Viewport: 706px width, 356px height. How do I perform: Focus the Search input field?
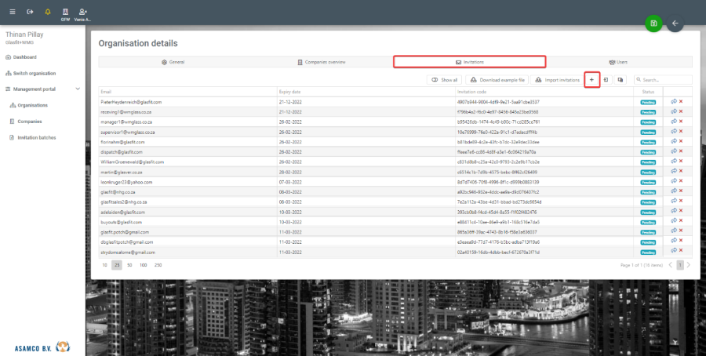[x=665, y=80]
